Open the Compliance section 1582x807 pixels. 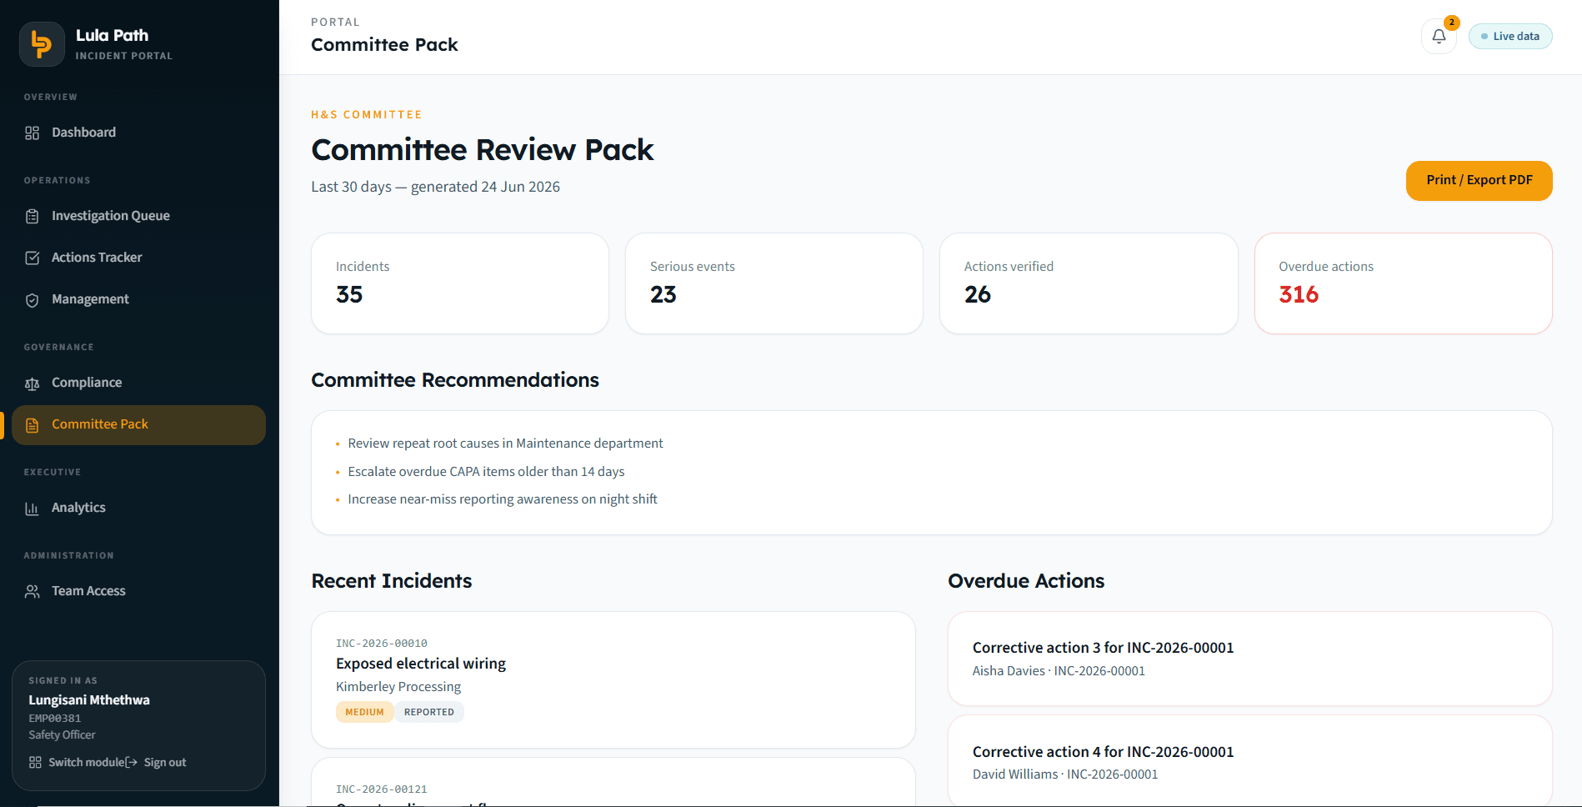point(139,383)
